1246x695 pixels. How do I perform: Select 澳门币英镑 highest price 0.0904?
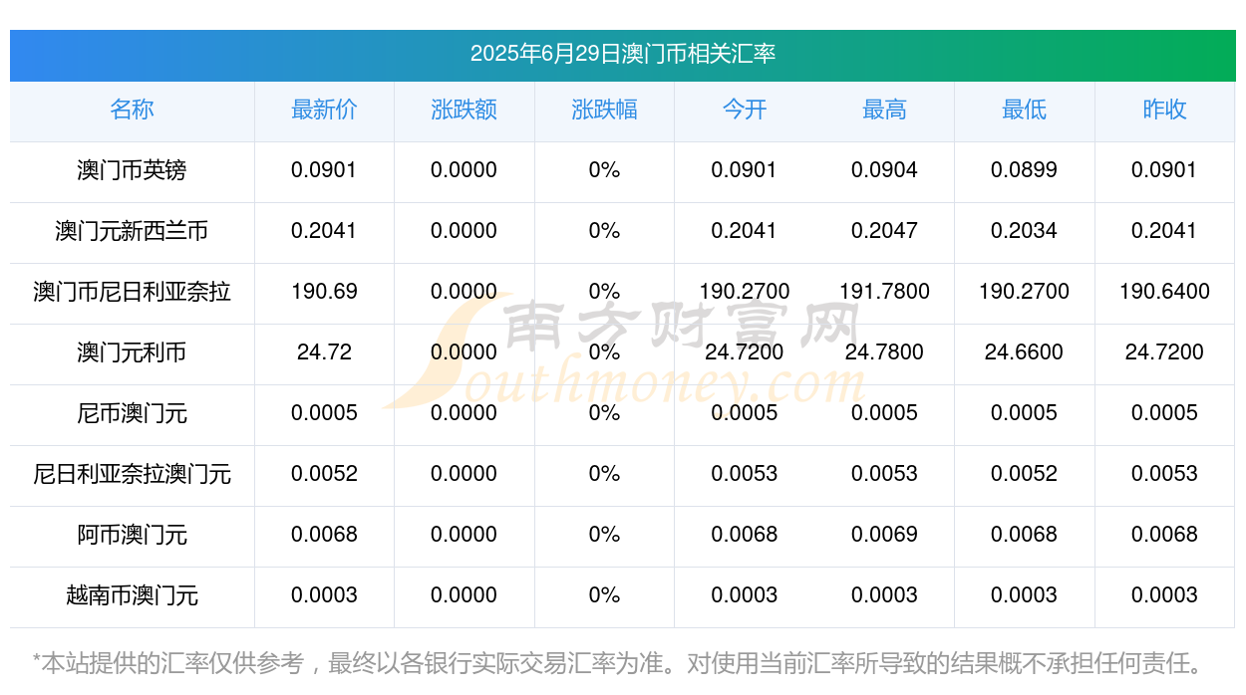pyautogui.click(x=884, y=170)
